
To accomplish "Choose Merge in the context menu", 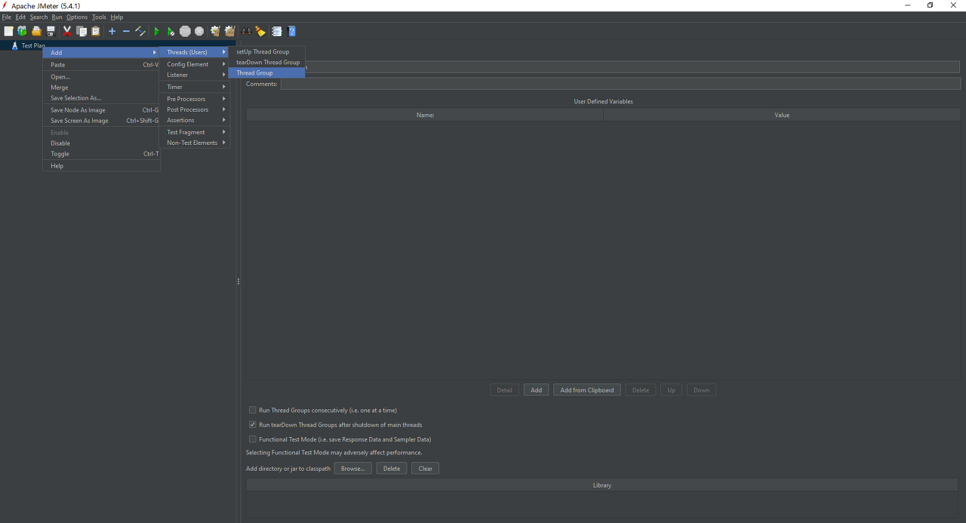I will (102, 88).
